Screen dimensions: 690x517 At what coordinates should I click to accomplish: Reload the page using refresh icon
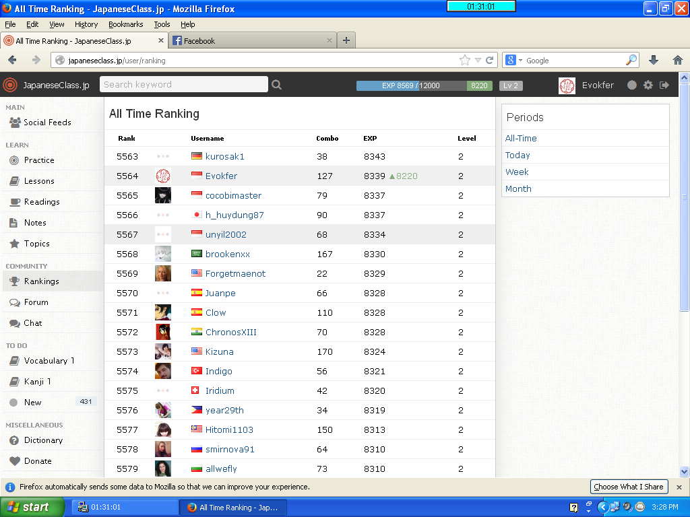point(490,60)
